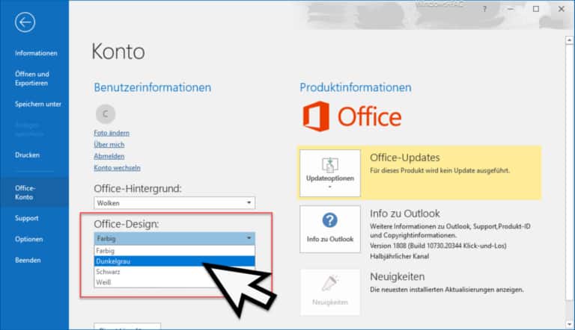
Task: Choose Weiß from the design list
Action: point(103,282)
